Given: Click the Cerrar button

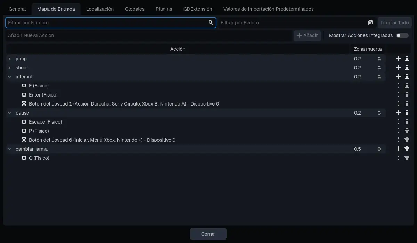Looking at the screenshot, I should point(208,234).
